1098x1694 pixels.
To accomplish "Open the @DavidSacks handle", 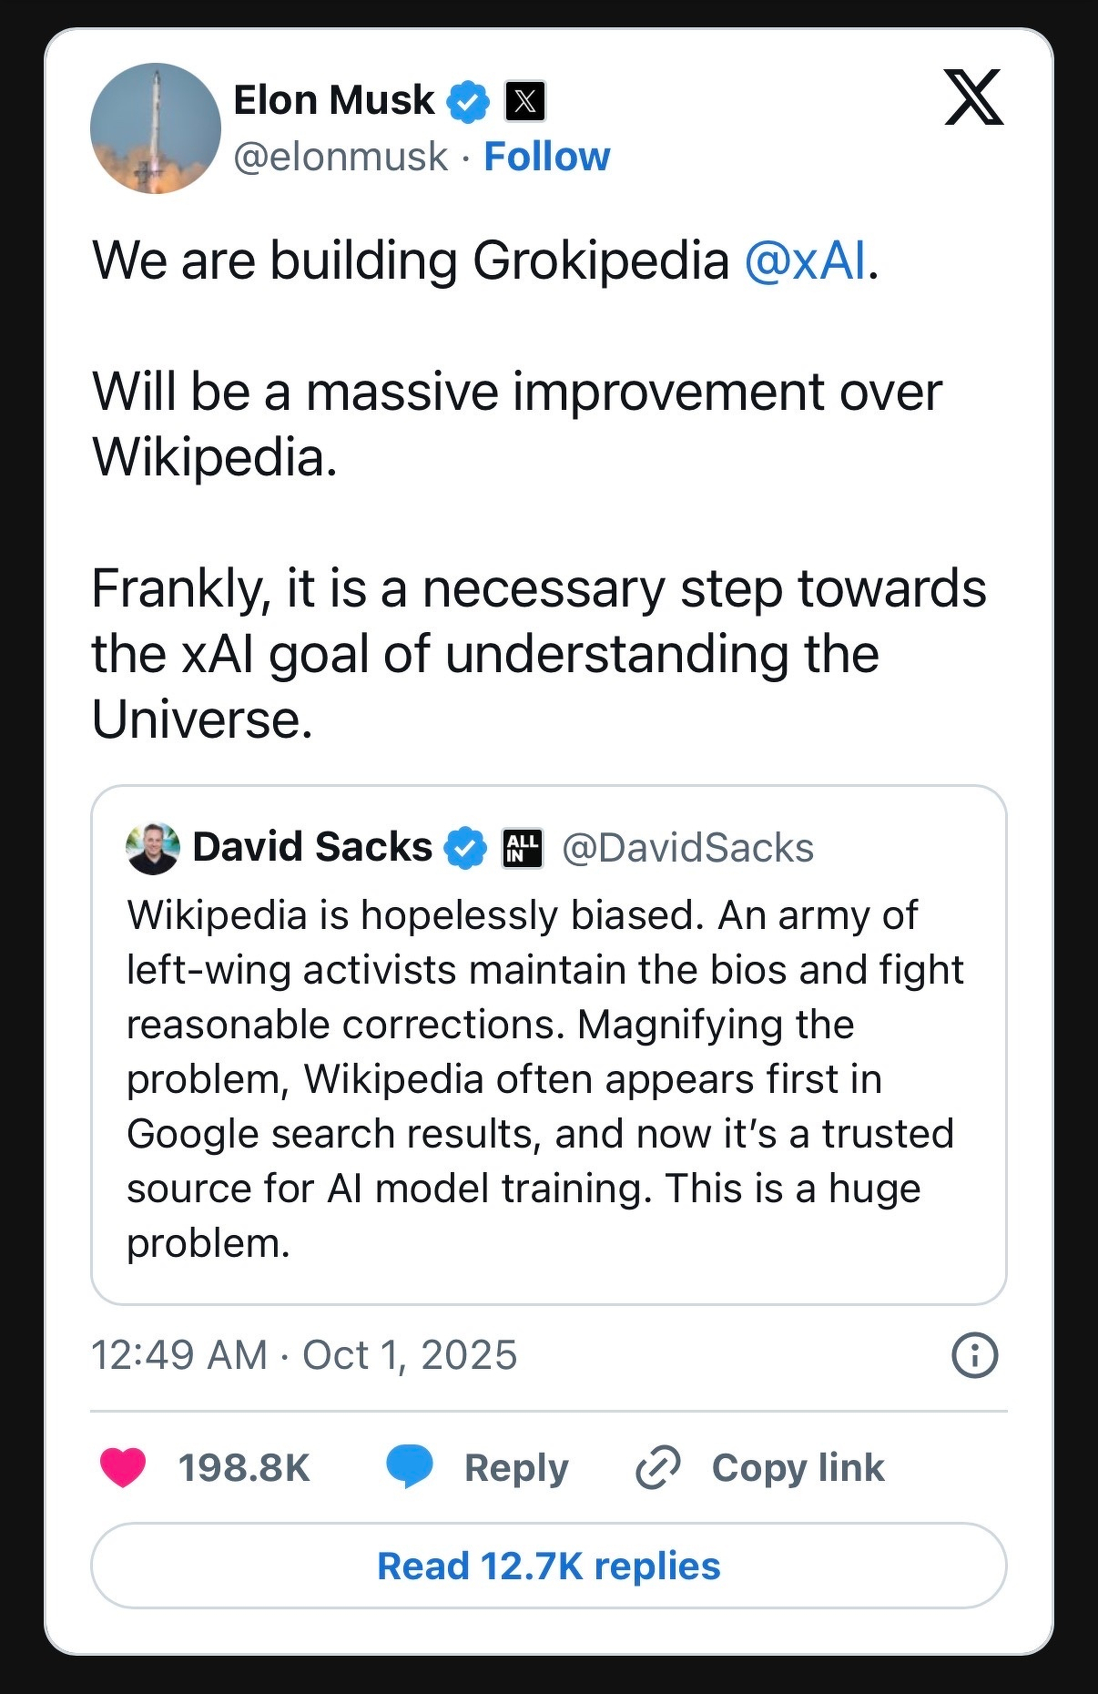I will [x=687, y=848].
